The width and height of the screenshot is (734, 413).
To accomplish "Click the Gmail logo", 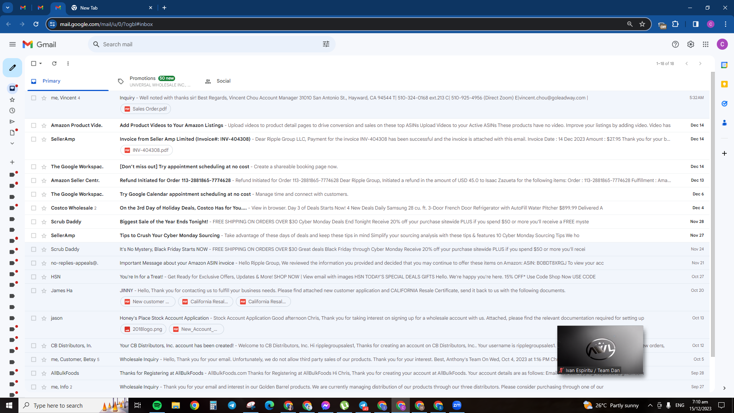I will click(39, 44).
